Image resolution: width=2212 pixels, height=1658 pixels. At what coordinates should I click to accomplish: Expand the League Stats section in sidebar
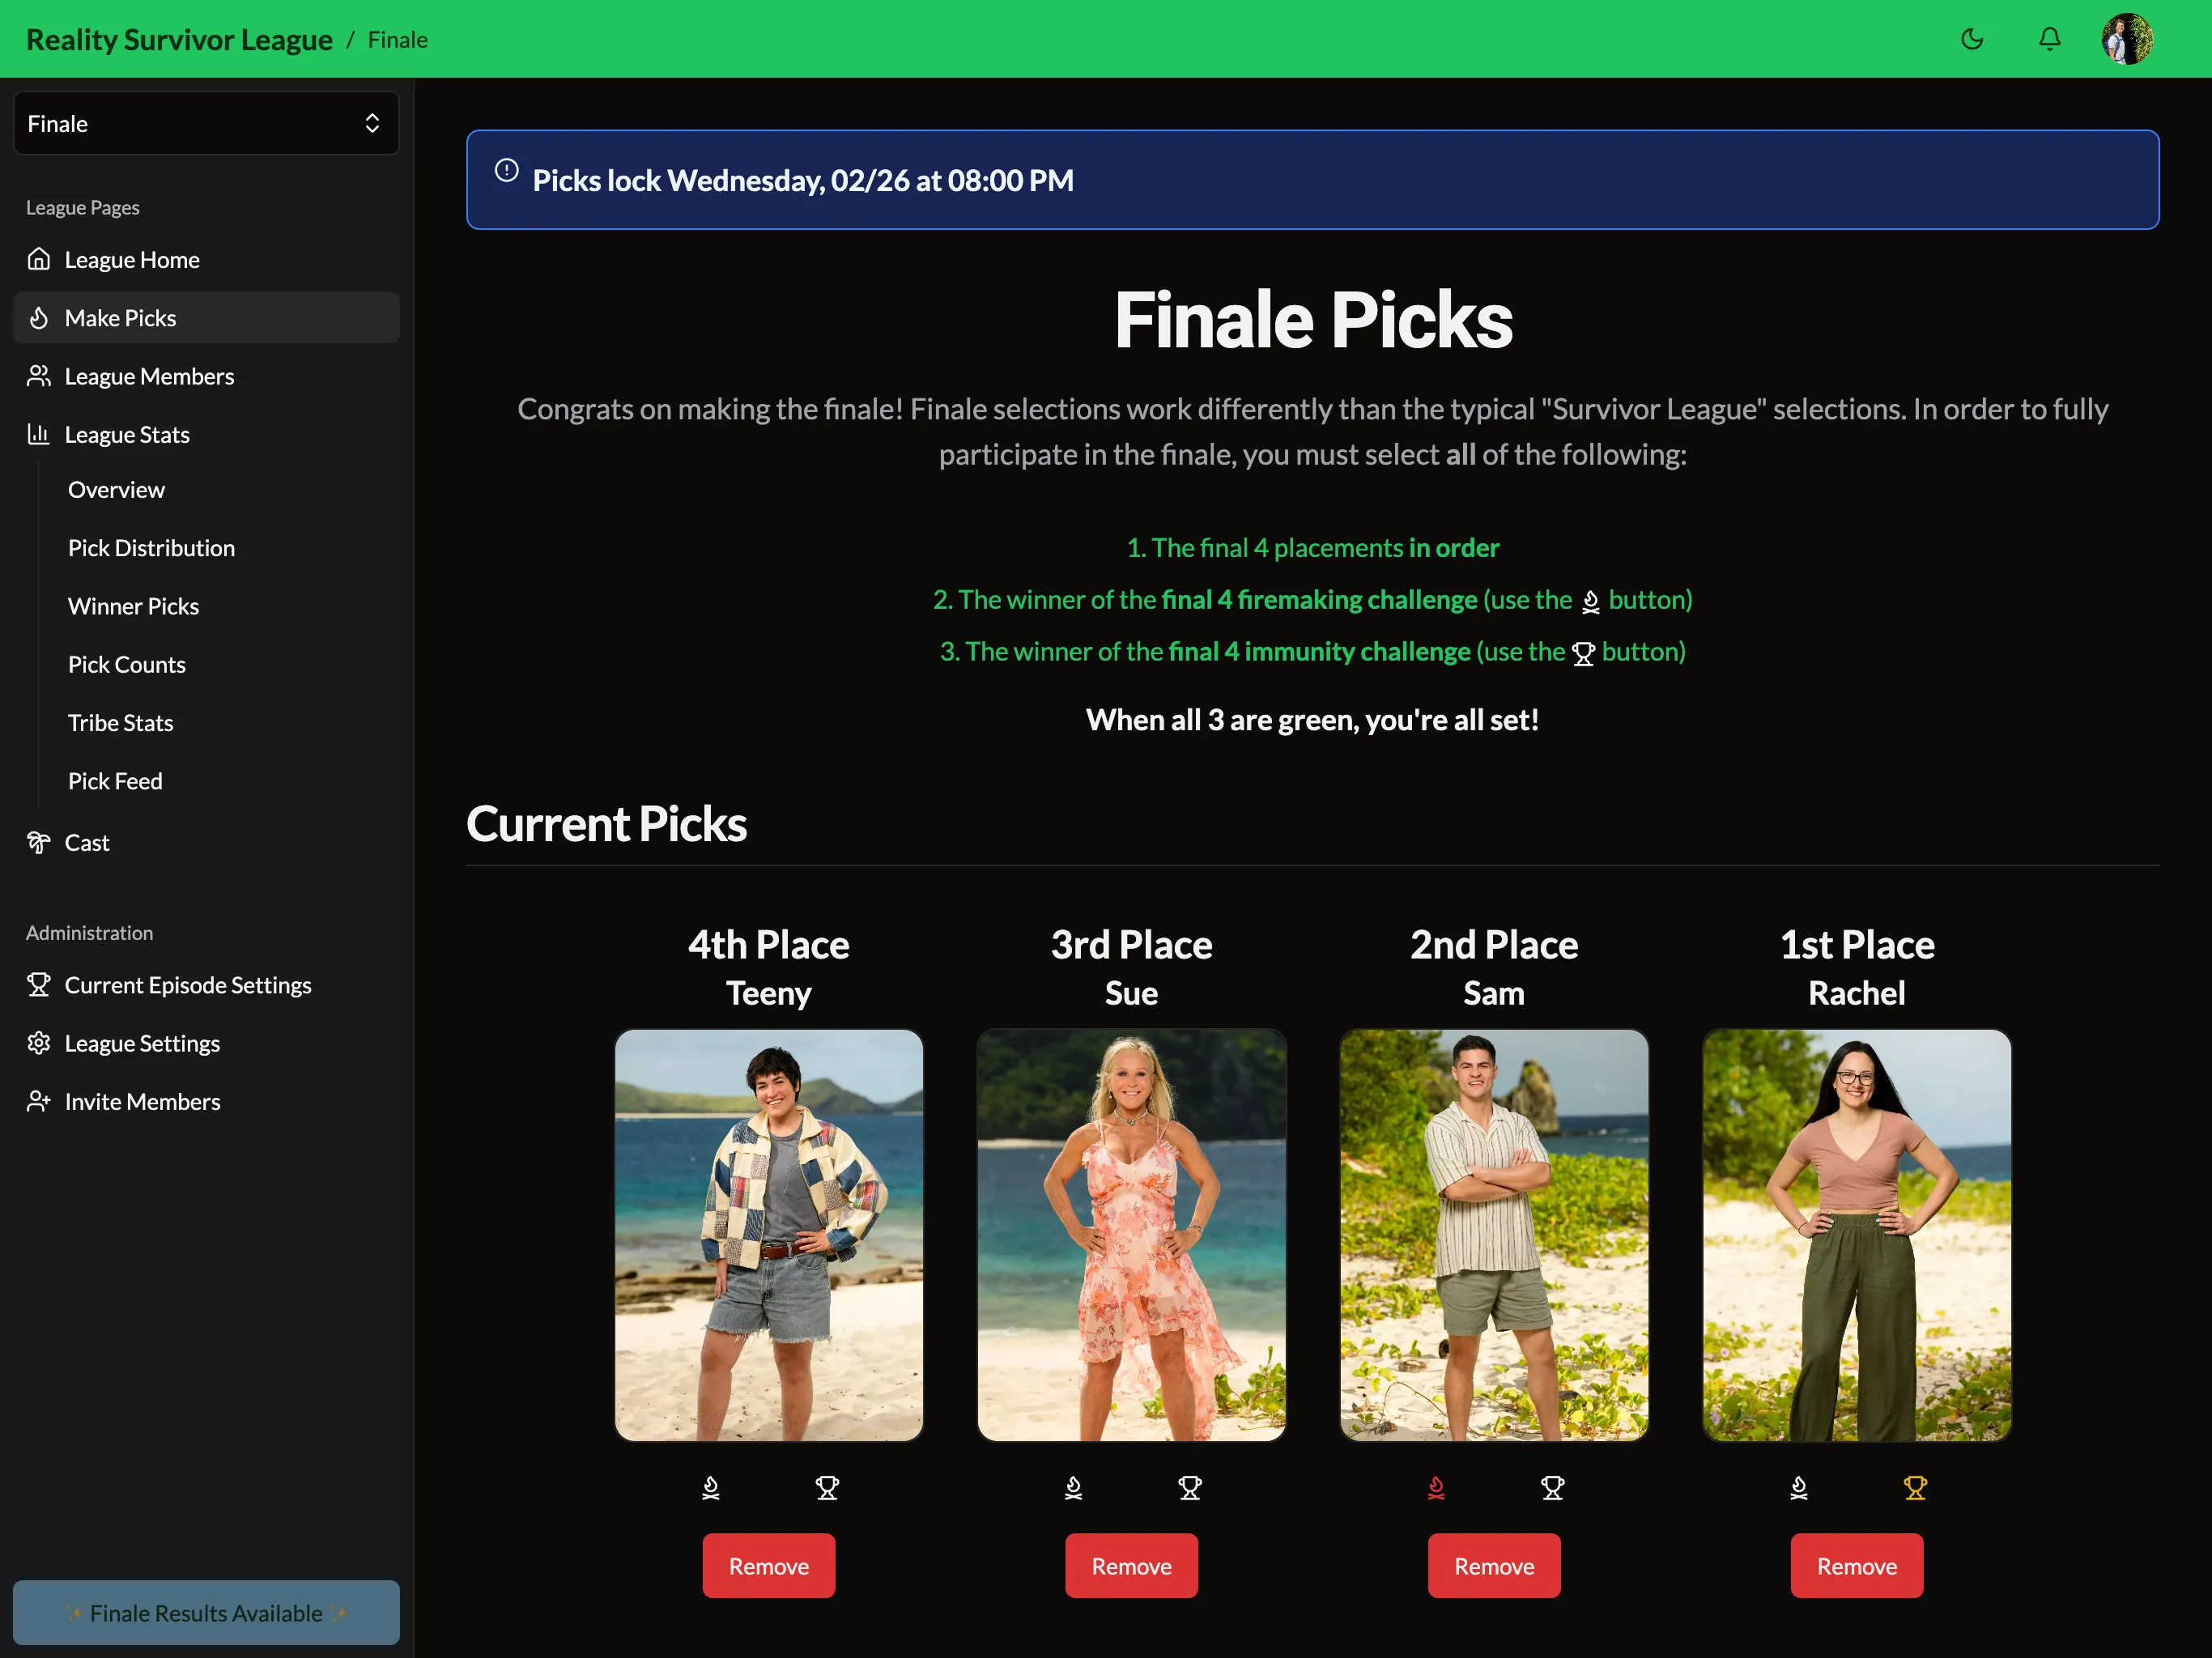(x=125, y=434)
